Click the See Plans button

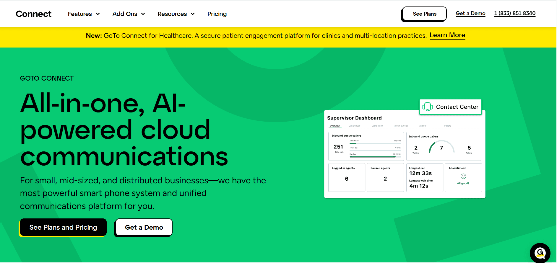[424, 14]
